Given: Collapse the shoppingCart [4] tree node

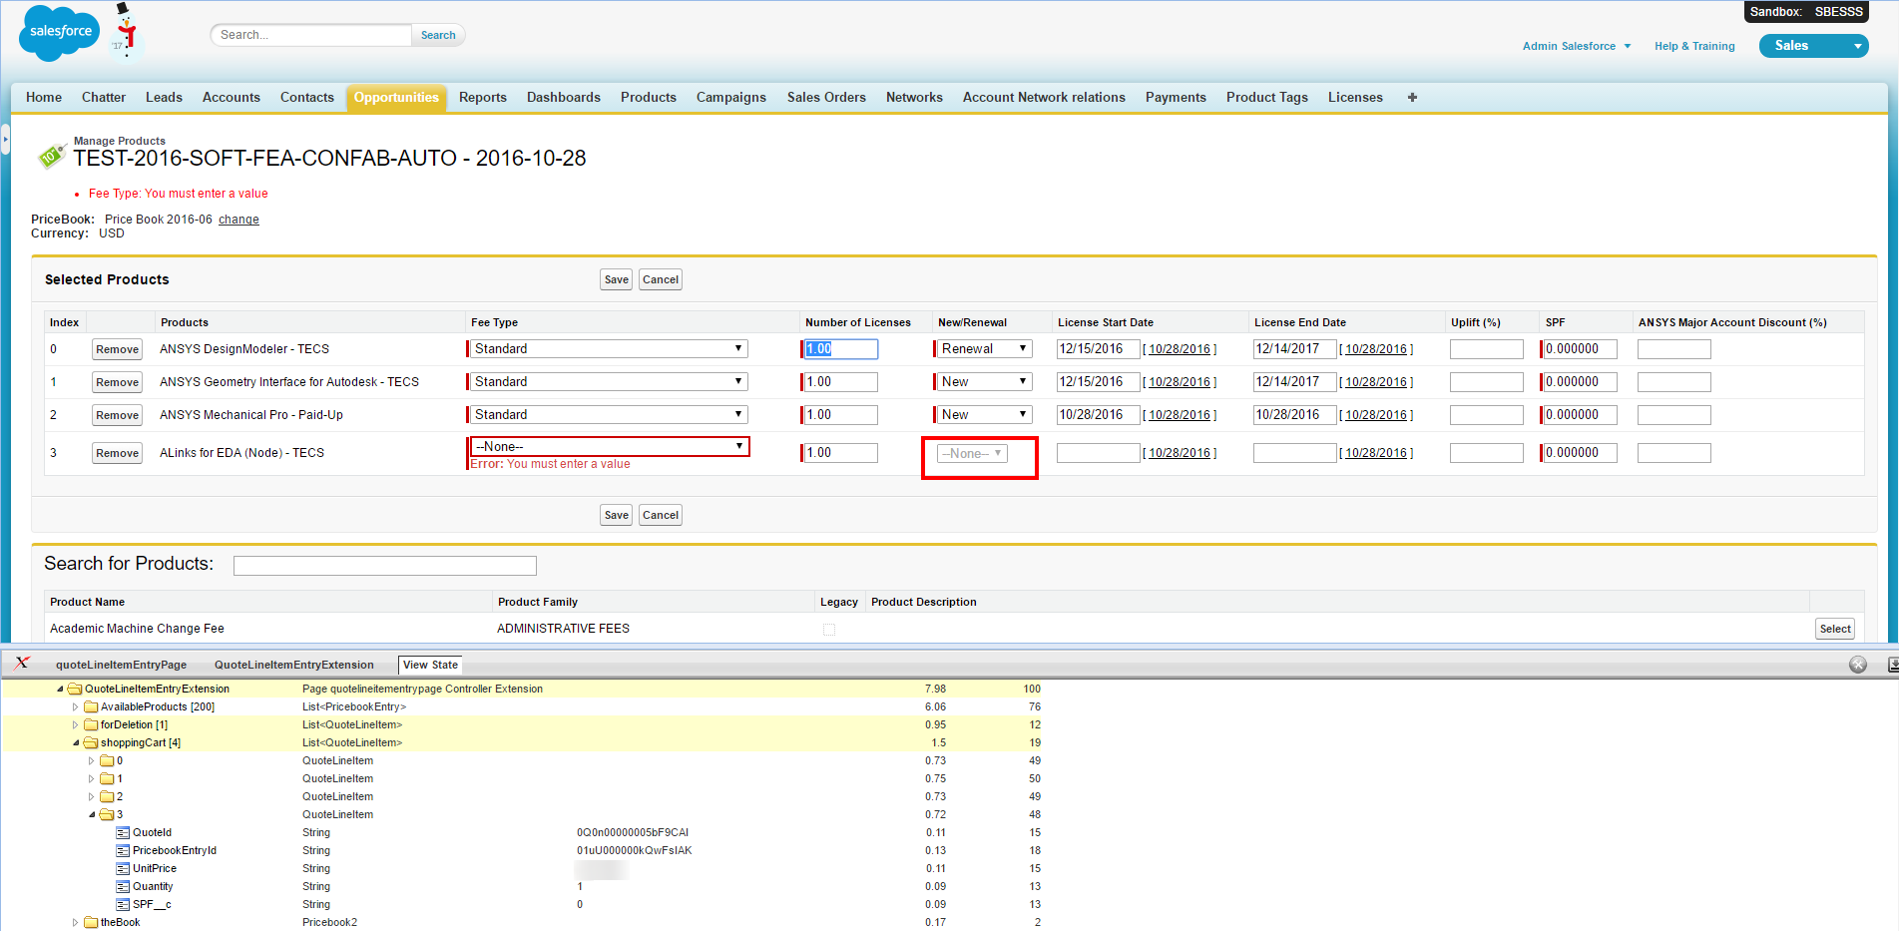Looking at the screenshot, I should (76, 742).
